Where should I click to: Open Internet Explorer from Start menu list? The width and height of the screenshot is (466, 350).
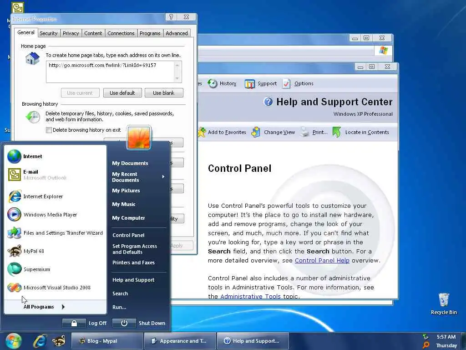point(55,196)
